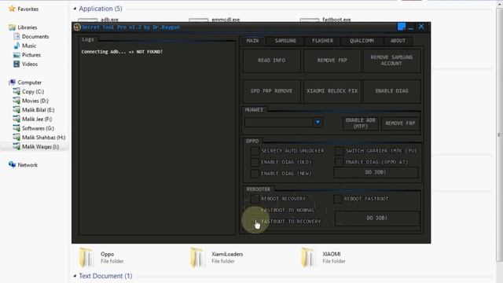Open the Videos library icon

tap(17, 64)
